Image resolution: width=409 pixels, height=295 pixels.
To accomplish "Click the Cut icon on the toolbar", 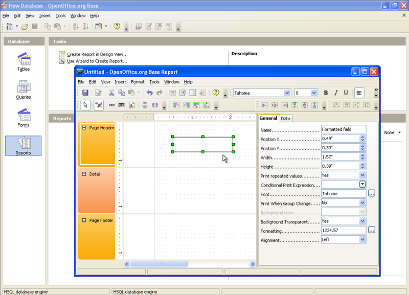I will click(x=111, y=93).
